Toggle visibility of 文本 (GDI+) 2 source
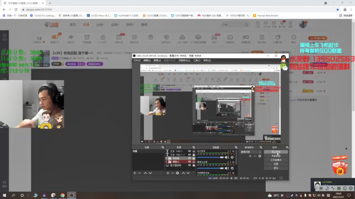Screen dimensions: 355x199 [189, 155]
